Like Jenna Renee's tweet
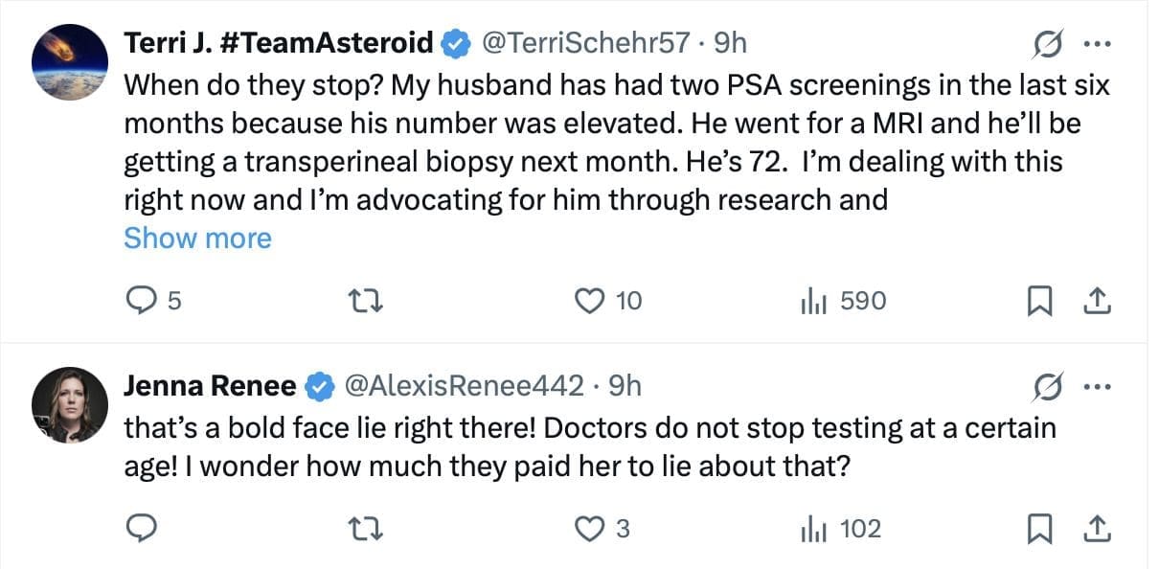1159x569 pixels. (x=587, y=528)
